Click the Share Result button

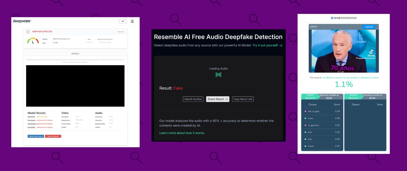click(218, 99)
